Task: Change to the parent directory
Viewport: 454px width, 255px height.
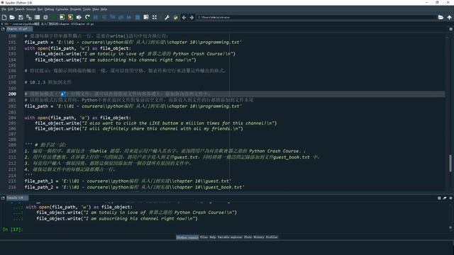Action: pos(449,17)
